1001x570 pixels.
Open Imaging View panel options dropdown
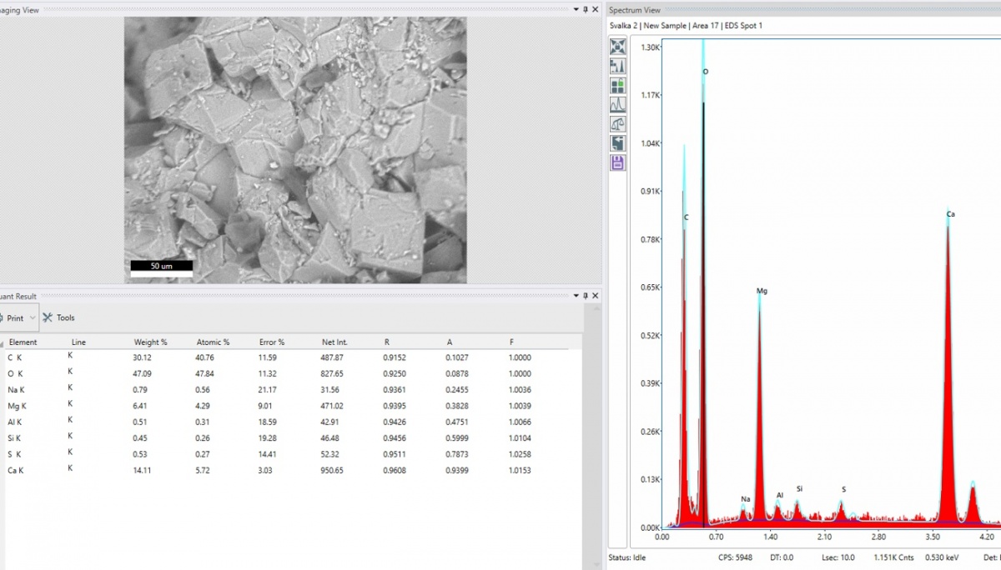click(576, 9)
